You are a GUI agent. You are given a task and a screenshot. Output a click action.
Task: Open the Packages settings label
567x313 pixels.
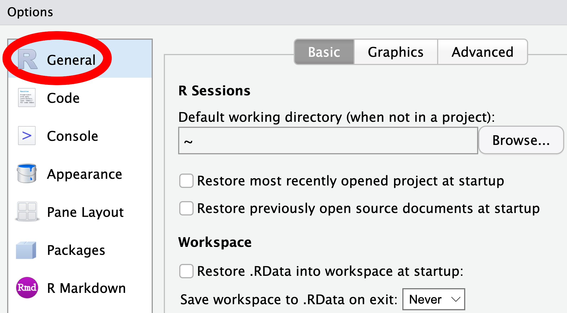click(x=76, y=250)
